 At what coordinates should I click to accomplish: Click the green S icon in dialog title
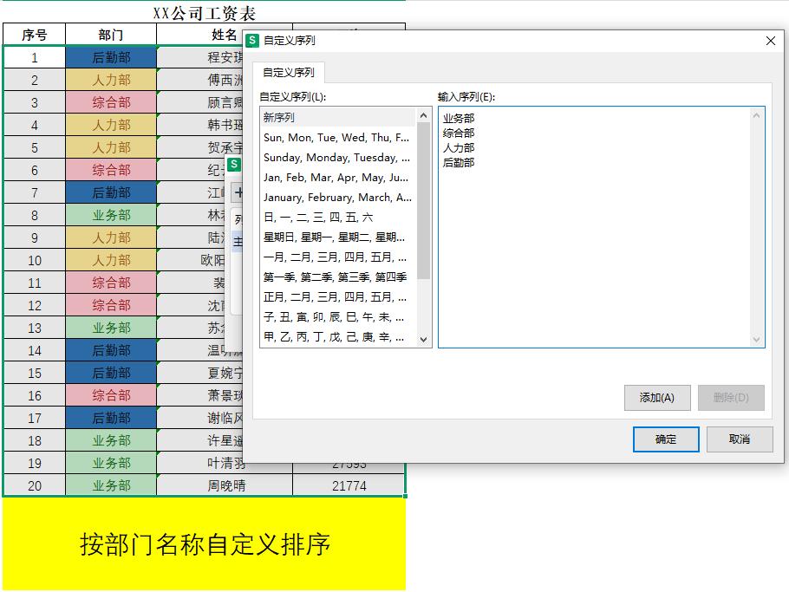[252, 40]
